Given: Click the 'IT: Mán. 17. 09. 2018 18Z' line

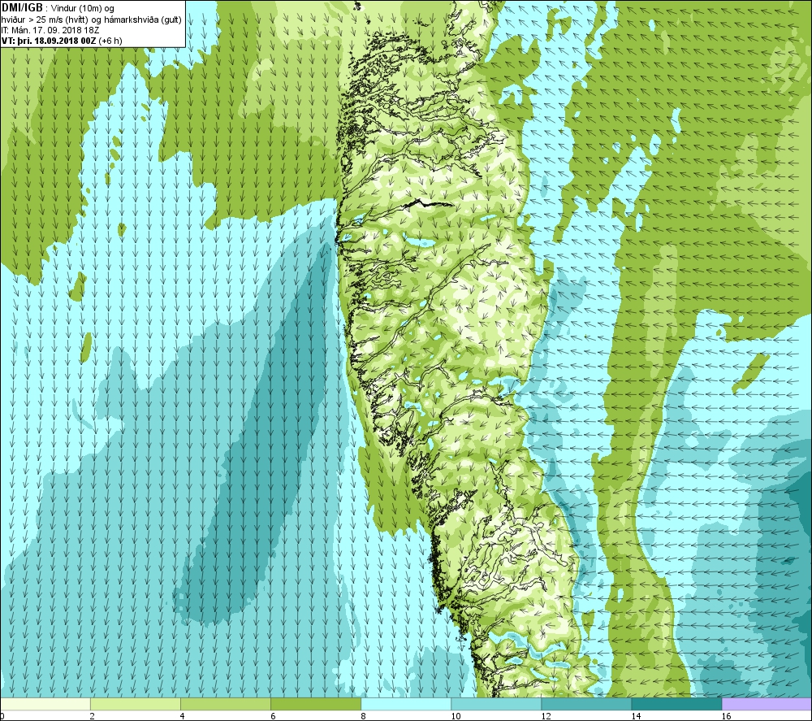Looking at the screenshot, I should (50, 30).
